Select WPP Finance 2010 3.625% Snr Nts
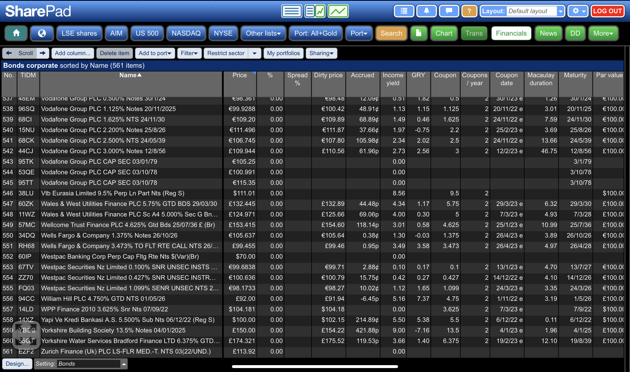Screen dimensions: 630x372 click(313, 309)
